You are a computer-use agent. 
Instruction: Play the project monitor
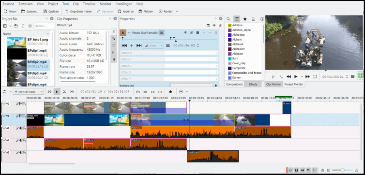click(296, 76)
